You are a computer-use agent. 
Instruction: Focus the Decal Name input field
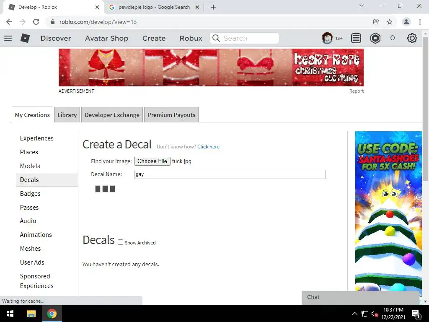coord(230,174)
